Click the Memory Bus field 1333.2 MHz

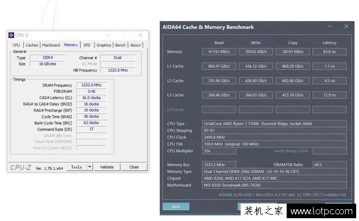[219, 164]
